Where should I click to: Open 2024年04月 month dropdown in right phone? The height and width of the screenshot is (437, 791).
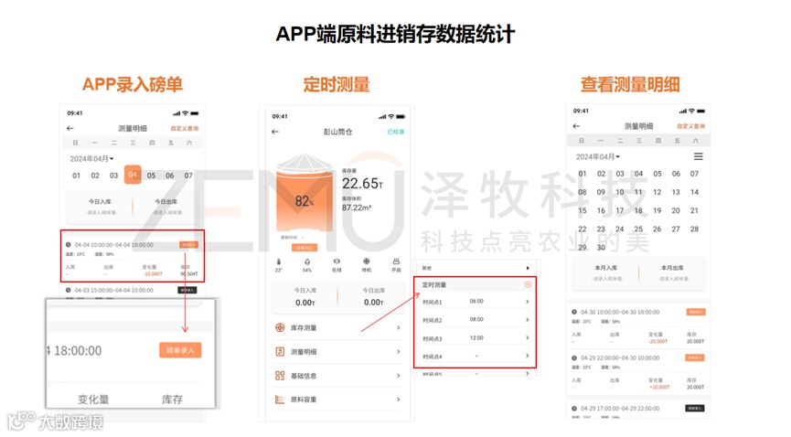pyautogui.click(x=598, y=157)
